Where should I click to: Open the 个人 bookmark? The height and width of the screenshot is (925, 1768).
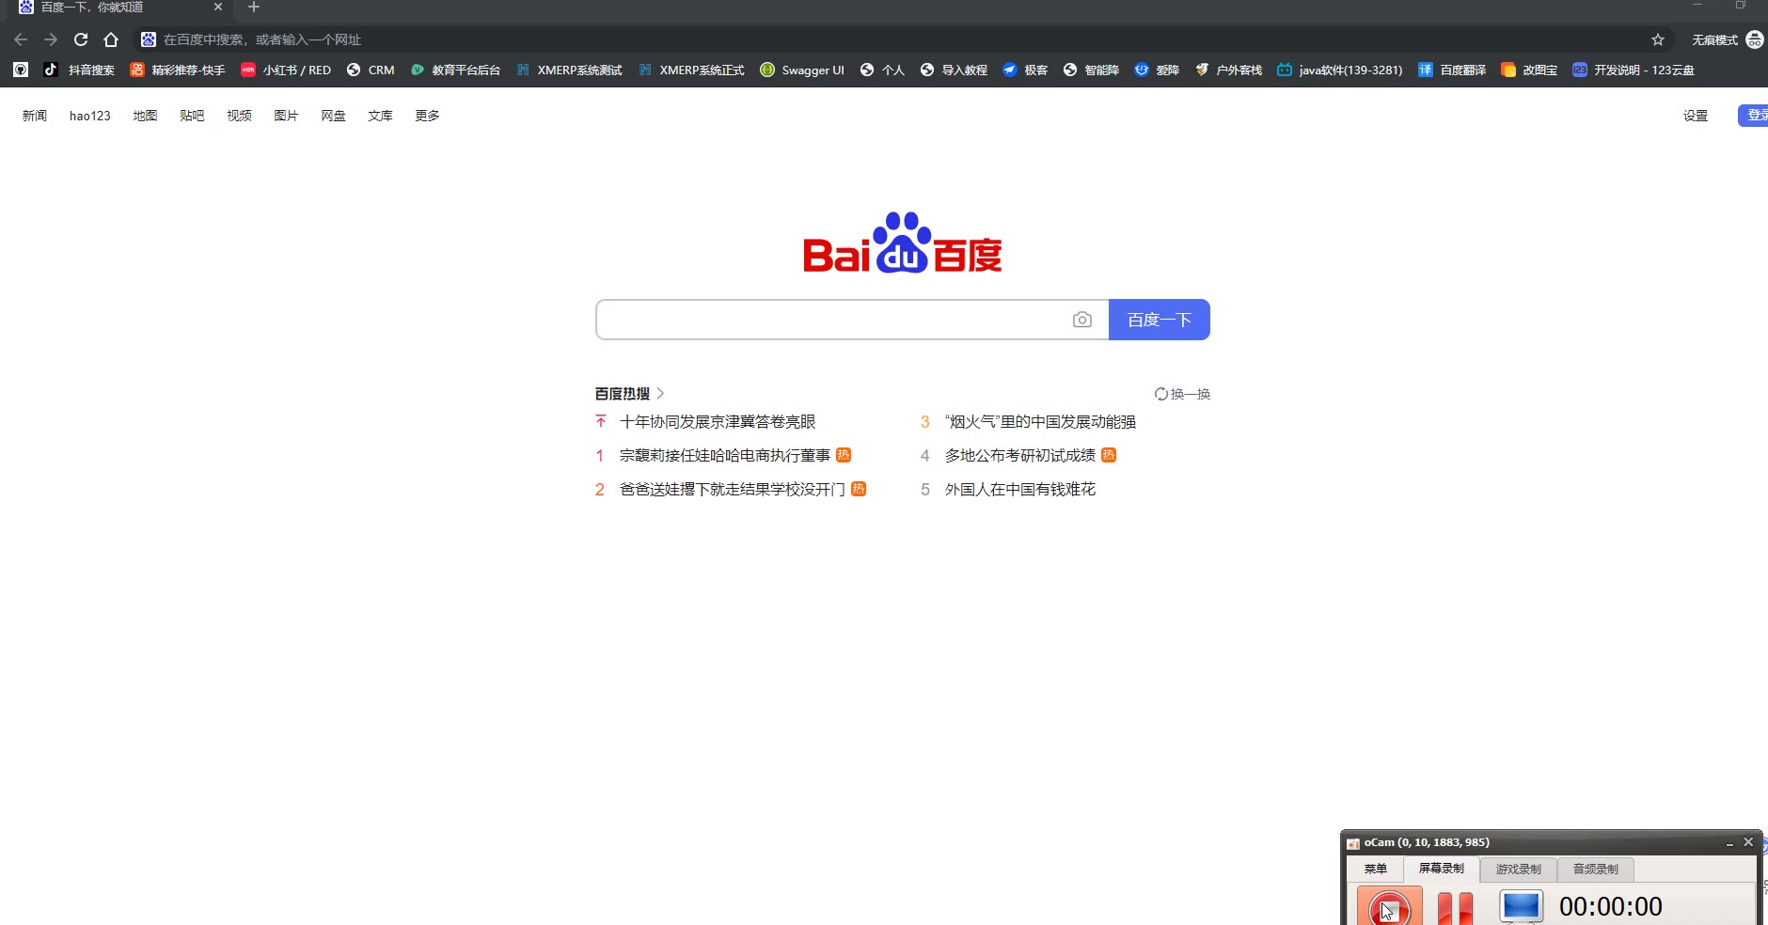882,70
